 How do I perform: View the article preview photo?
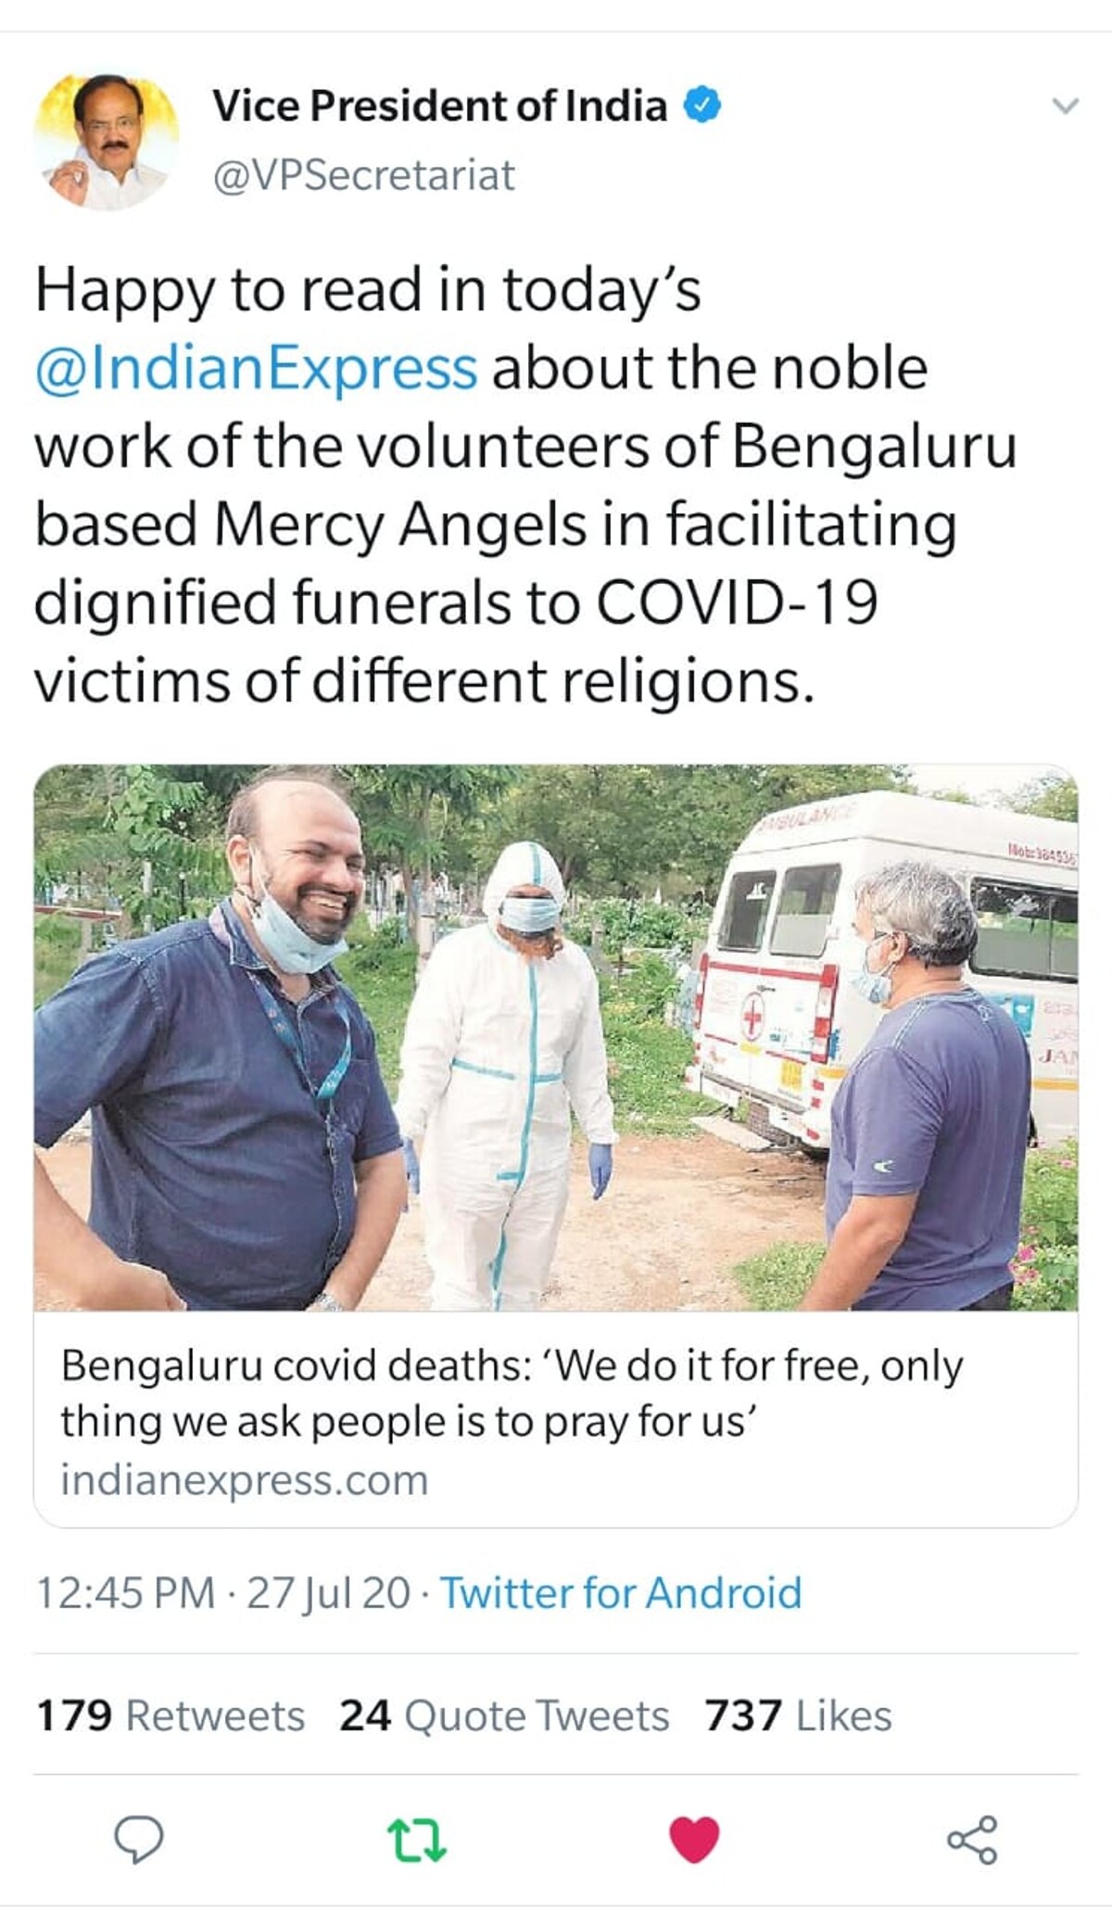[556, 1037]
